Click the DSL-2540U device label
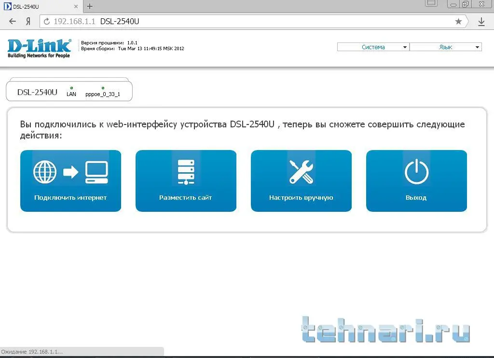 click(37, 92)
